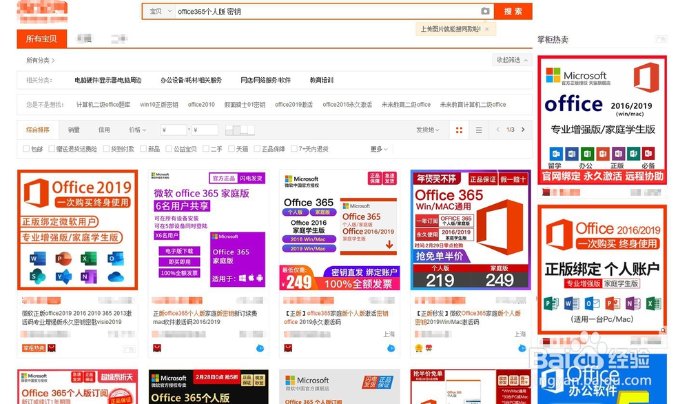689x404 pixels.
Task: Click the camera image-search icon
Action: [485, 11]
